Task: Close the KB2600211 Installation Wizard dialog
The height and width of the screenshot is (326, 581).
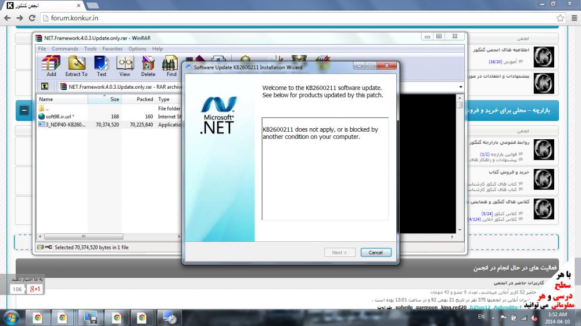Action: pos(386,66)
